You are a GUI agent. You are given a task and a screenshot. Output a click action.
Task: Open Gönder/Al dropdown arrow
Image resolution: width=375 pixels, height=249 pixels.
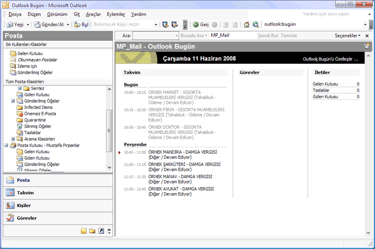coord(68,24)
